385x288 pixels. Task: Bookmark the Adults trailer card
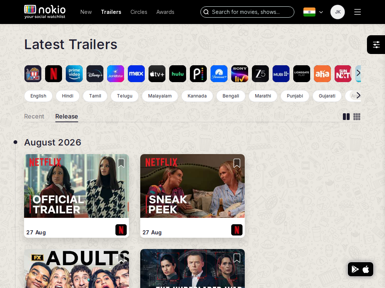point(121,258)
